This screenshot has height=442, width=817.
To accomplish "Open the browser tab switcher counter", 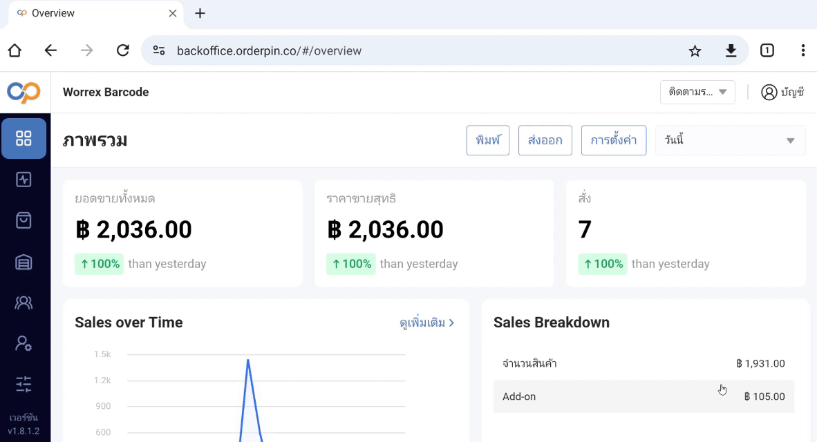I will [x=767, y=50].
